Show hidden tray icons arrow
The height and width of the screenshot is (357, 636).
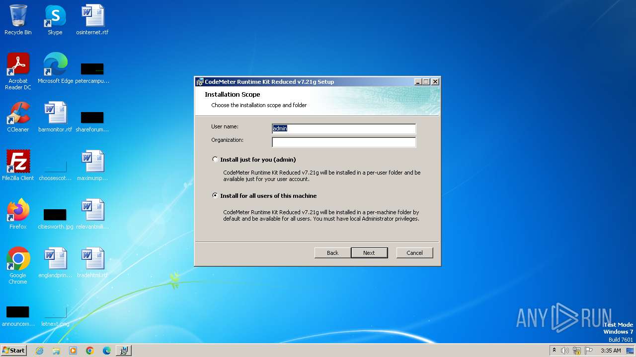pos(554,351)
